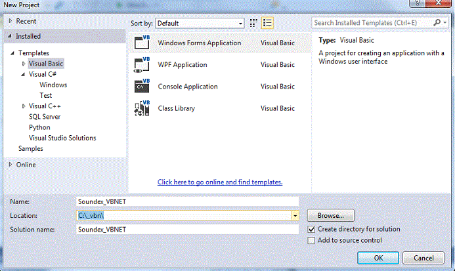Click the Solution name input field

[188, 230]
